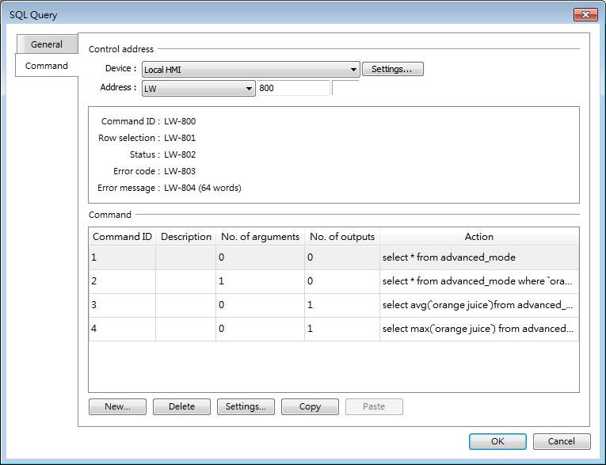This screenshot has width=606, height=465.
Task: Click the Copy command button
Action: pos(310,406)
